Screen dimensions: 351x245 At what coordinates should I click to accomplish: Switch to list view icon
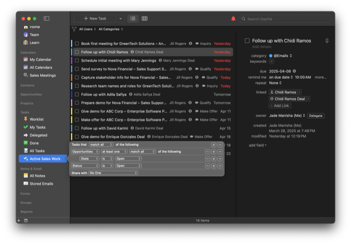(x=133, y=19)
